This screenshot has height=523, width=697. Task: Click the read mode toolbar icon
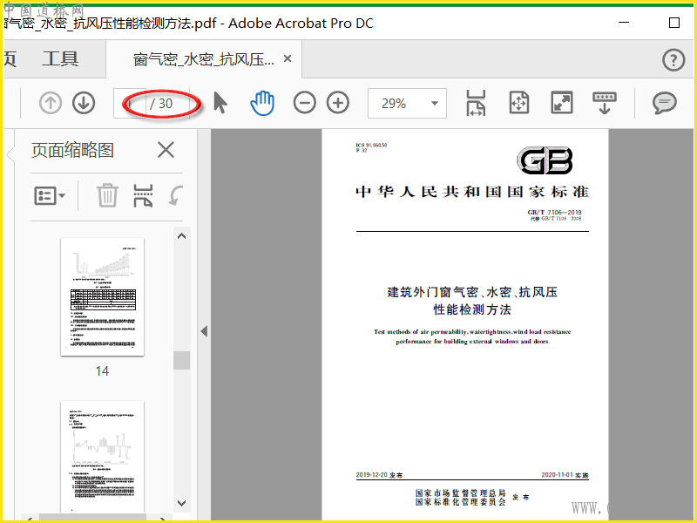click(x=605, y=103)
